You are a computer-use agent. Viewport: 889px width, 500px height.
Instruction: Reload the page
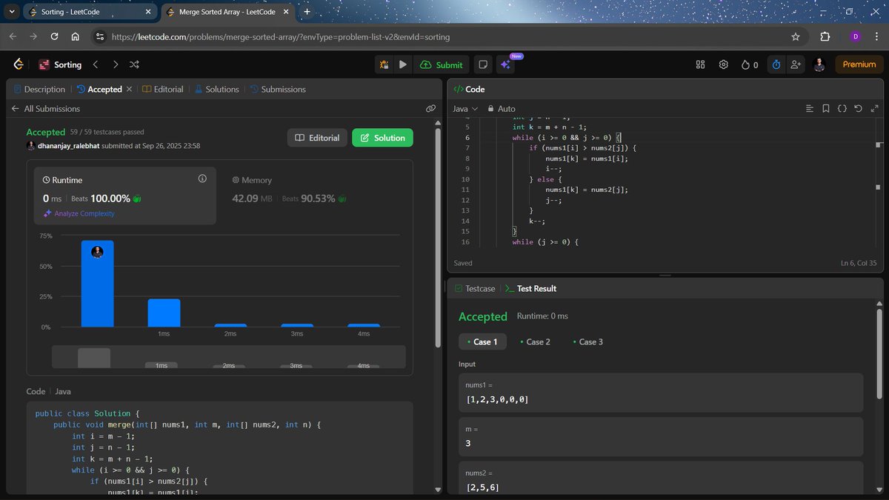(54, 36)
